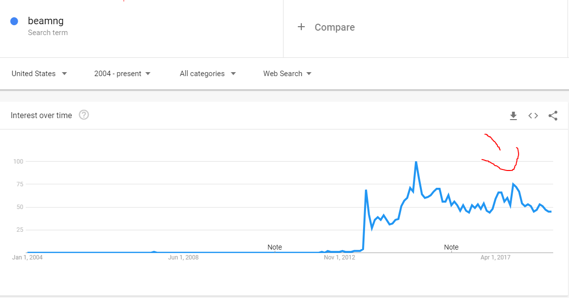Select the peak 100 point on chart
Screen dimensions: 569x298
tap(416, 162)
